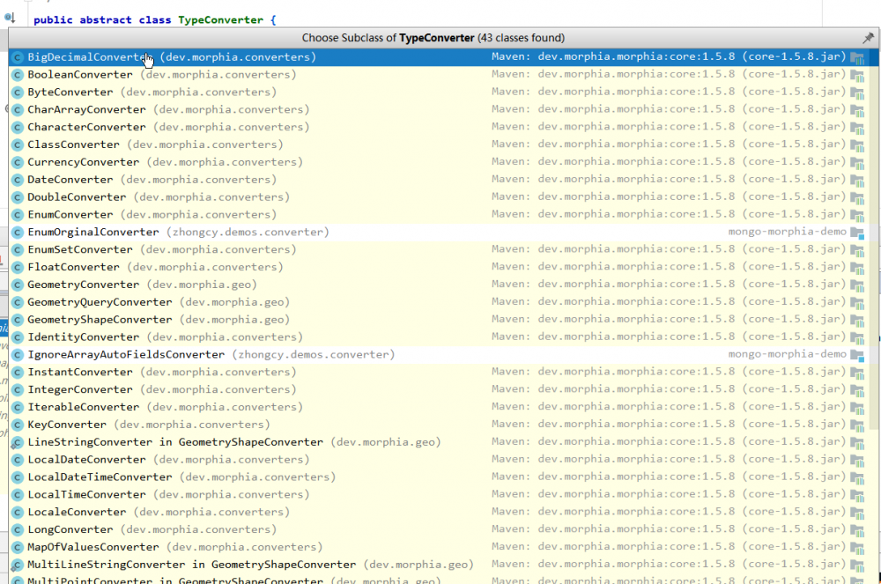This screenshot has width=881, height=584.
Task: Choose CharArrayConverter subclass
Action: click(86, 110)
